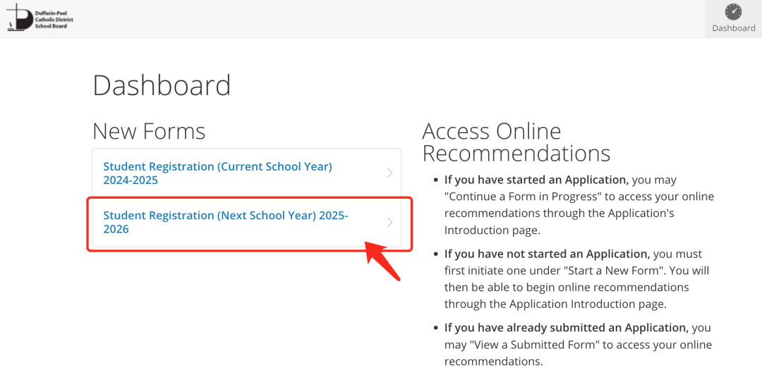Screen dimensions: 762x389
Task: Click the Dashboard gauge icon
Action: pos(733,12)
